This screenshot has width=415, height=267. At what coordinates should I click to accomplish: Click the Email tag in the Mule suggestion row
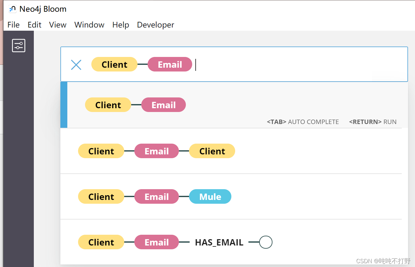(157, 197)
